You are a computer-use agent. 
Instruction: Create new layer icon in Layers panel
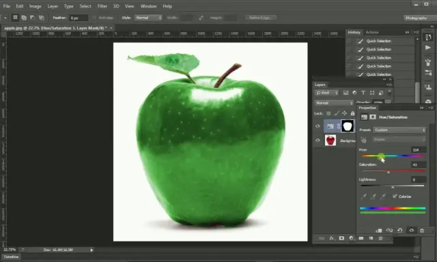(x=371, y=238)
